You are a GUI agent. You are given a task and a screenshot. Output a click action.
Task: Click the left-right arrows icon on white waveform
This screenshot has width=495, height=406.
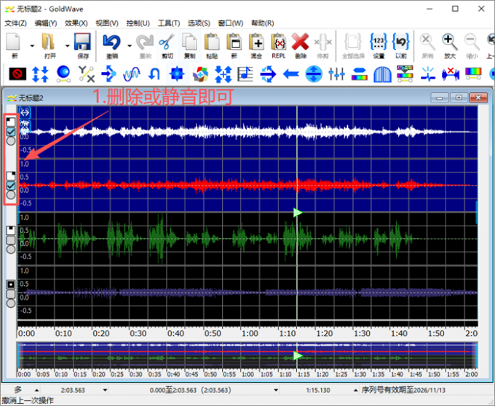pyautogui.click(x=25, y=112)
